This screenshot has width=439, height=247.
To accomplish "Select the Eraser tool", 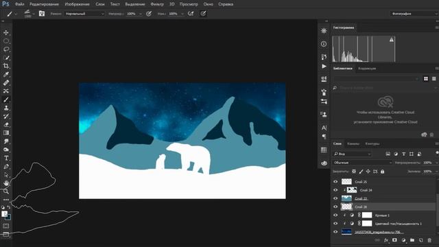I will [x=6, y=125].
